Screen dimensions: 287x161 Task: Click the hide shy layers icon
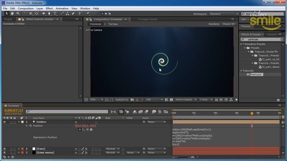point(135,112)
